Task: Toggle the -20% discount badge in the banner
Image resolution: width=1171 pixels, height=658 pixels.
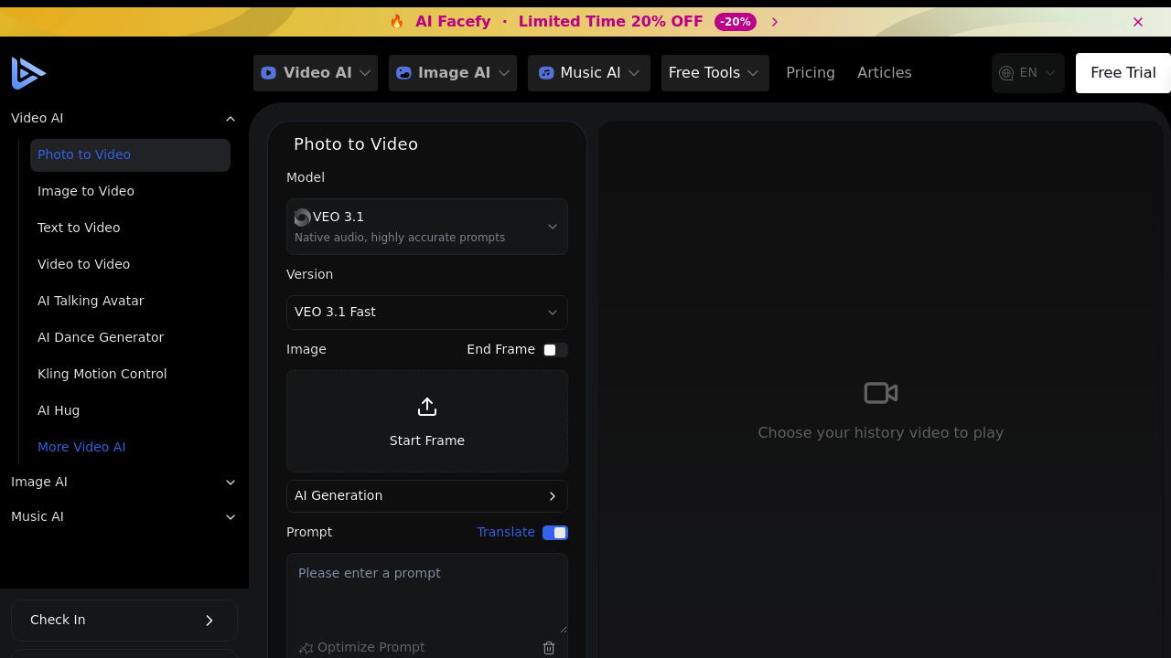Action: point(735,21)
